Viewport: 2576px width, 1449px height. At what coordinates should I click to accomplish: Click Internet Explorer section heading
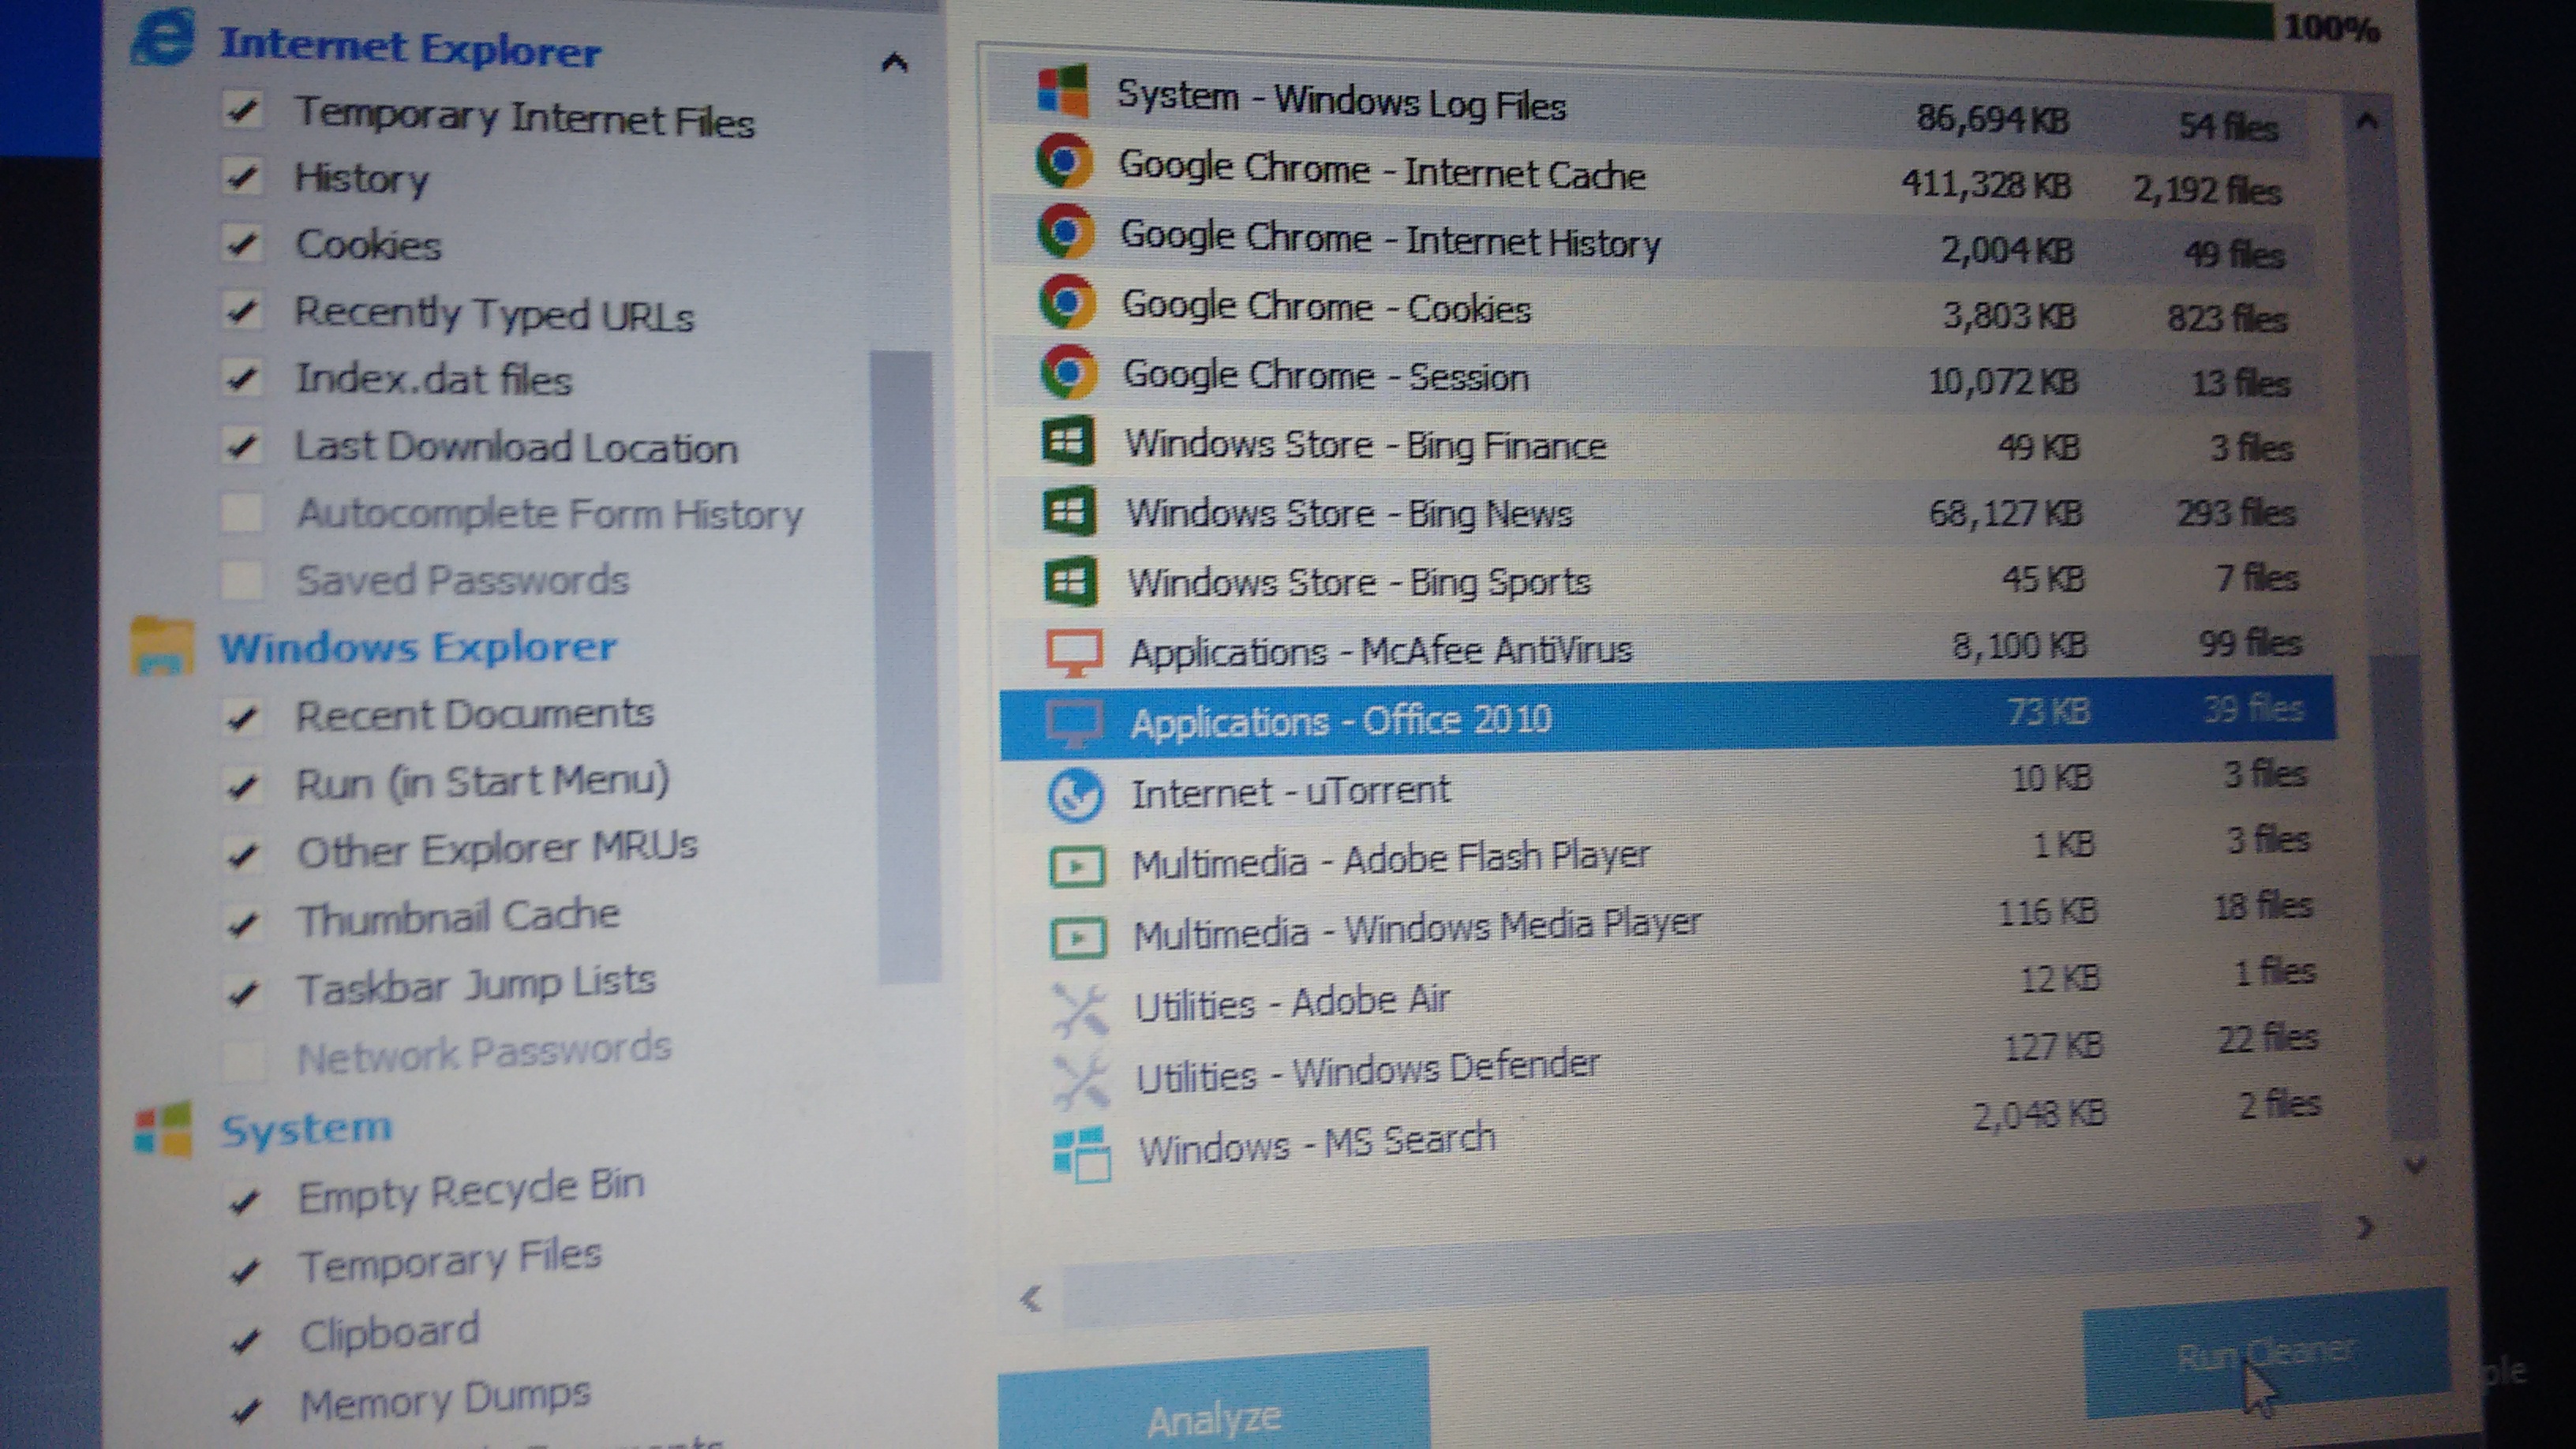click(410, 48)
